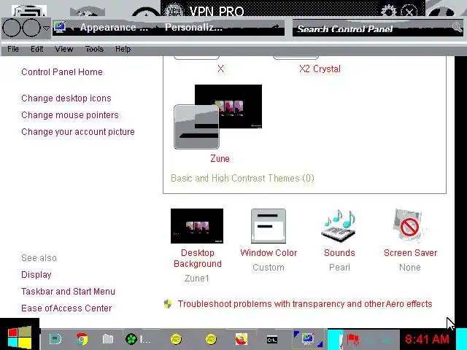The width and height of the screenshot is (467, 350).
Task: Open the file folder taskbar icon
Action: 108,339
